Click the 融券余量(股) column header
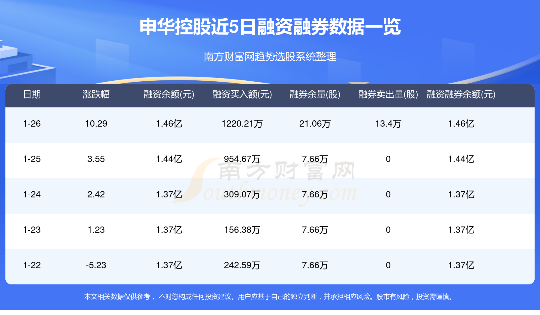The width and height of the screenshot is (540, 315). coord(315,94)
